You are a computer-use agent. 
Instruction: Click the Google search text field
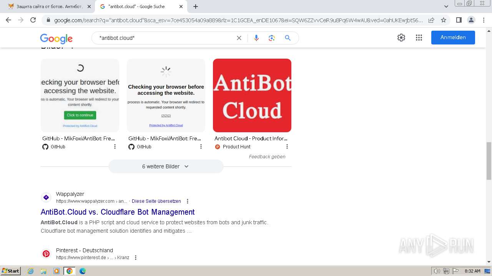165,38
